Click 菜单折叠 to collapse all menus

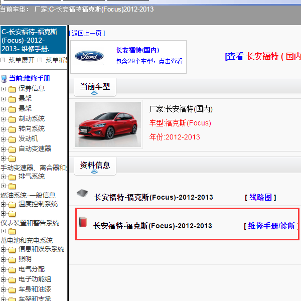(x=56, y=60)
